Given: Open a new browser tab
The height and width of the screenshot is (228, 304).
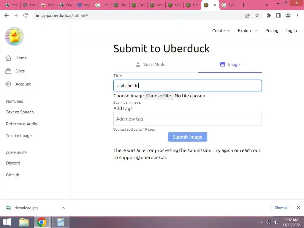Looking at the screenshot, I should coord(244,5).
